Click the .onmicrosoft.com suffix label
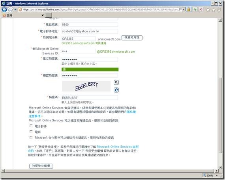Viewport: 225px width, 180px height. 109,39
